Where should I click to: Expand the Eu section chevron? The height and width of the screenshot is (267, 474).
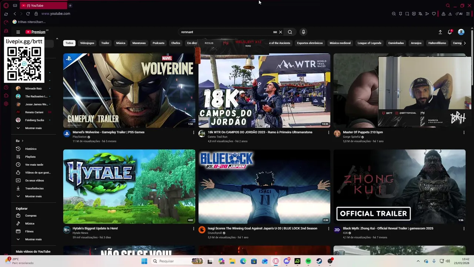pyautogui.click(x=22, y=141)
